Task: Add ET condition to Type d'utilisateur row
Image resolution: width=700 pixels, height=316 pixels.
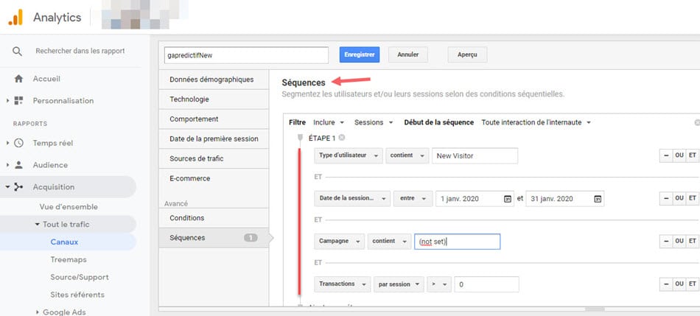Action: coord(693,155)
